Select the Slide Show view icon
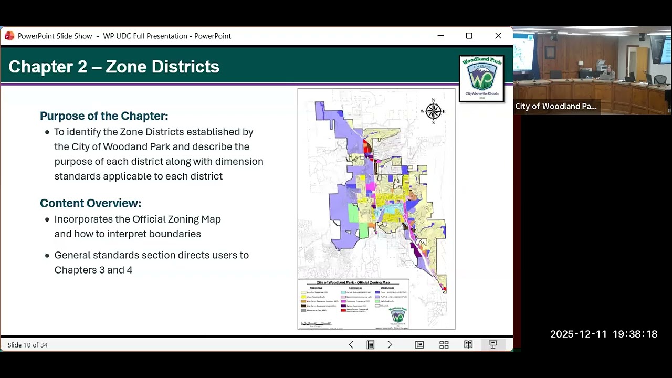Image resolution: width=672 pixels, height=378 pixels. point(493,345)
